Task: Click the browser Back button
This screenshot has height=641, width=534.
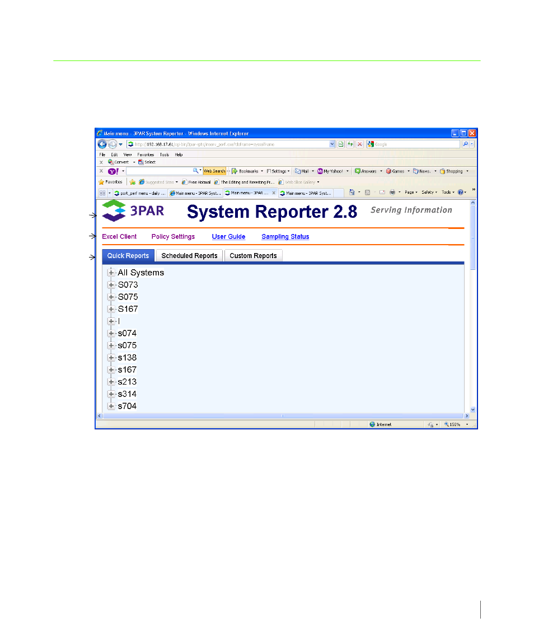Action: (x=102, y=144)
